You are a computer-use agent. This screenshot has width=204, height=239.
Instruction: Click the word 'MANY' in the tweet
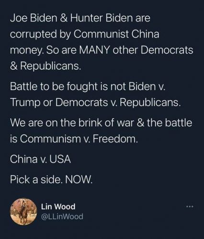94,50
